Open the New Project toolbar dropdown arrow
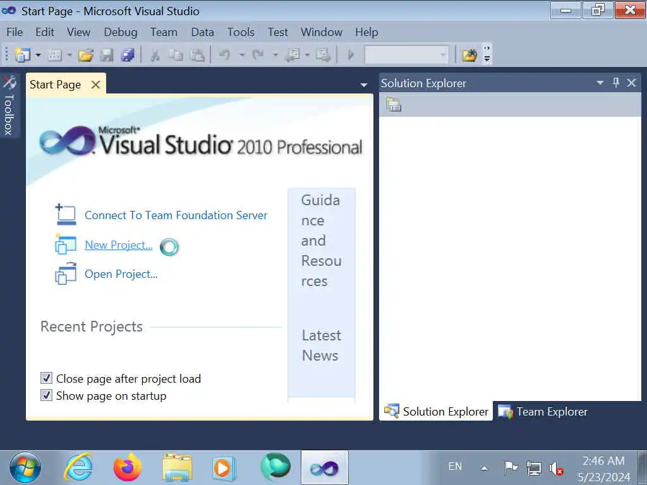Screen dimensions: 647x485 (38, 55)
